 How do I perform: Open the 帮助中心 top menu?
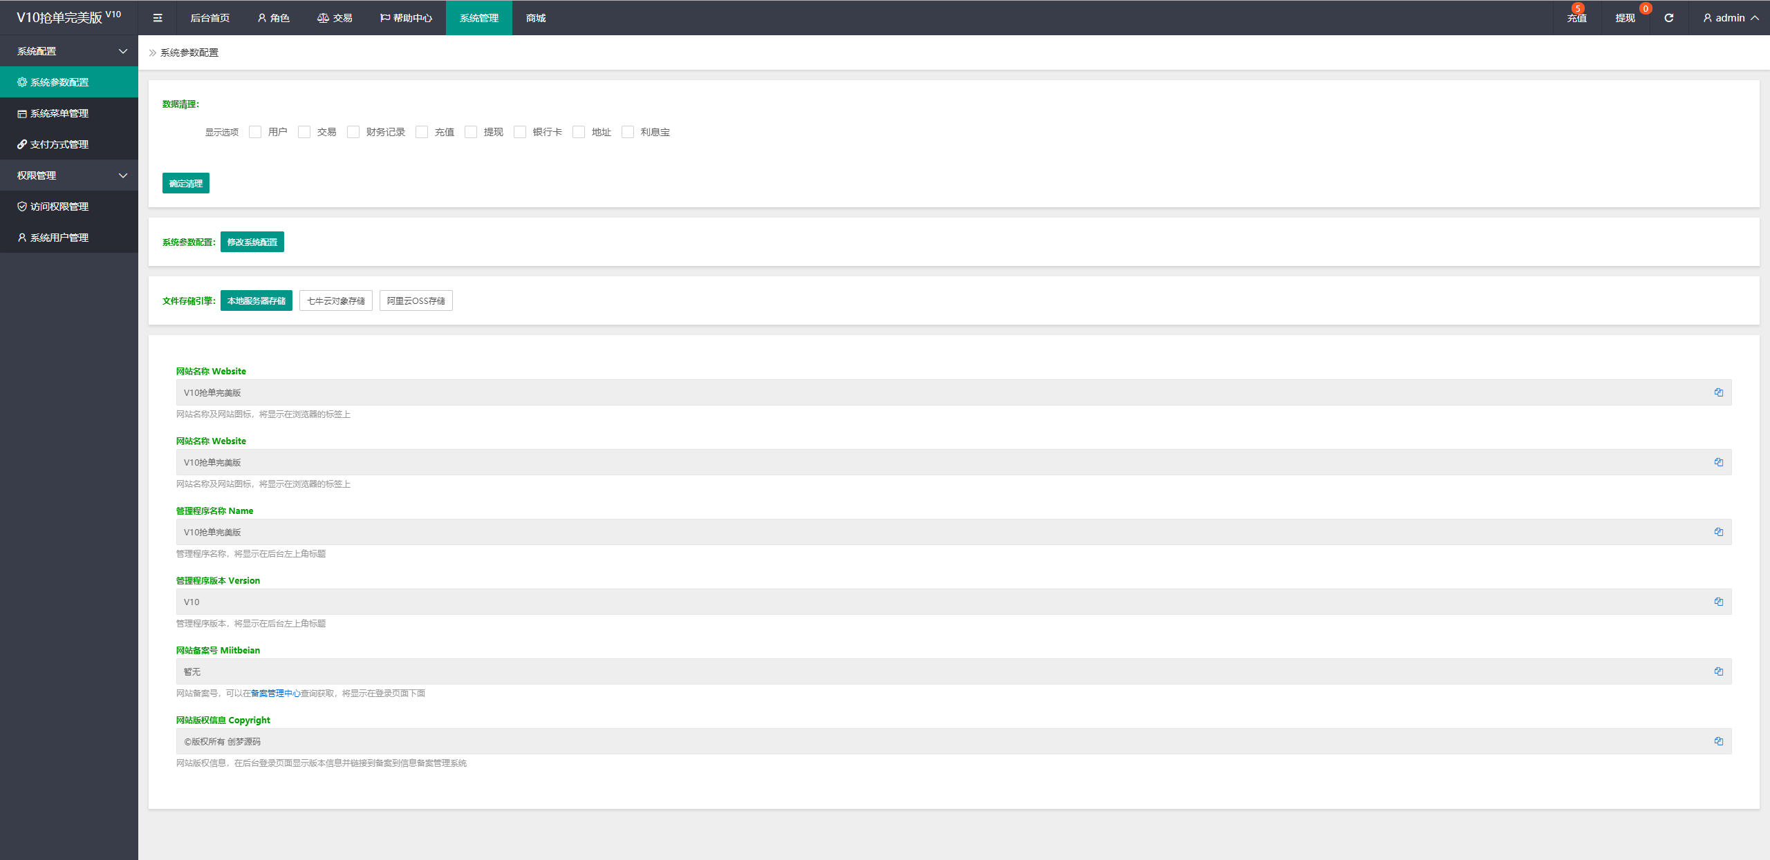(x=406, y=18)
